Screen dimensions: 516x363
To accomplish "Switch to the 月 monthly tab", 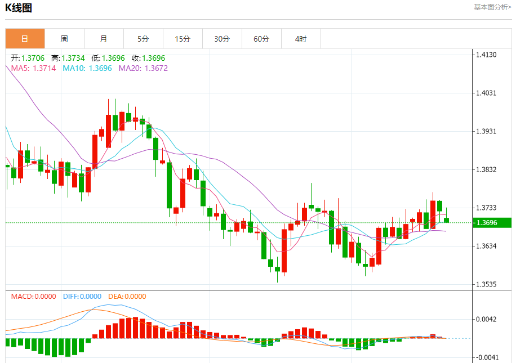I will (104, 39).
